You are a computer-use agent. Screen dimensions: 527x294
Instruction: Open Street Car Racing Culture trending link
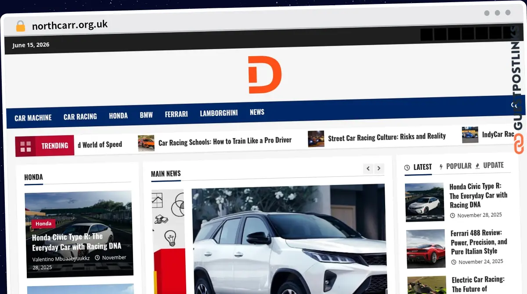[x=387, y=137]
